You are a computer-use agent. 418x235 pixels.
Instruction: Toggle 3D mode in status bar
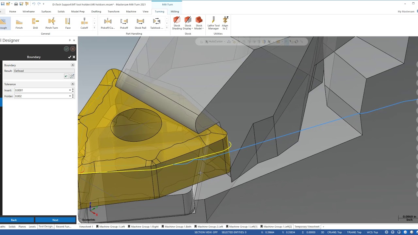click(x=322, y=232)
